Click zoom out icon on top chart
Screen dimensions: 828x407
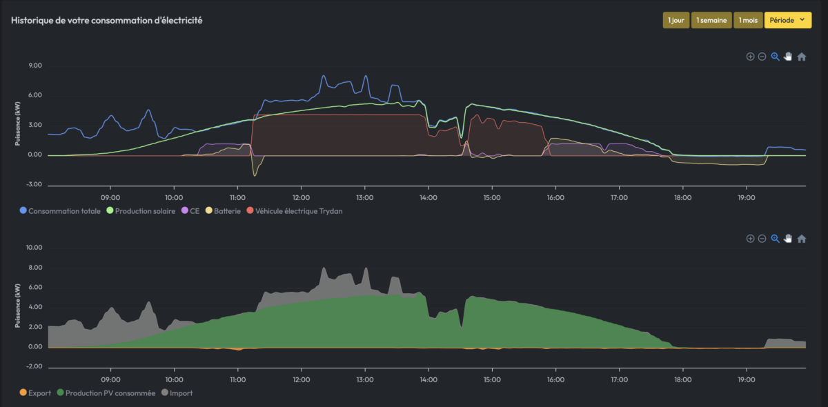click(x=762, y=57)
